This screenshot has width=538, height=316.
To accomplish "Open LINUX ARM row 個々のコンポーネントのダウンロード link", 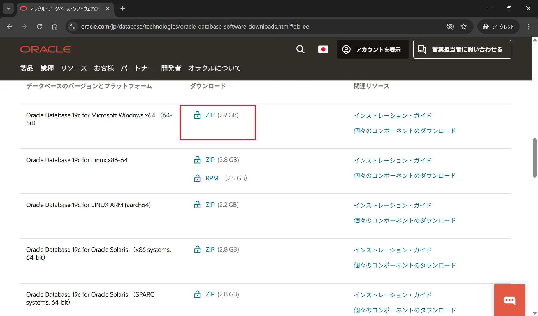I will pyautogui.click(x=405, y=220).
